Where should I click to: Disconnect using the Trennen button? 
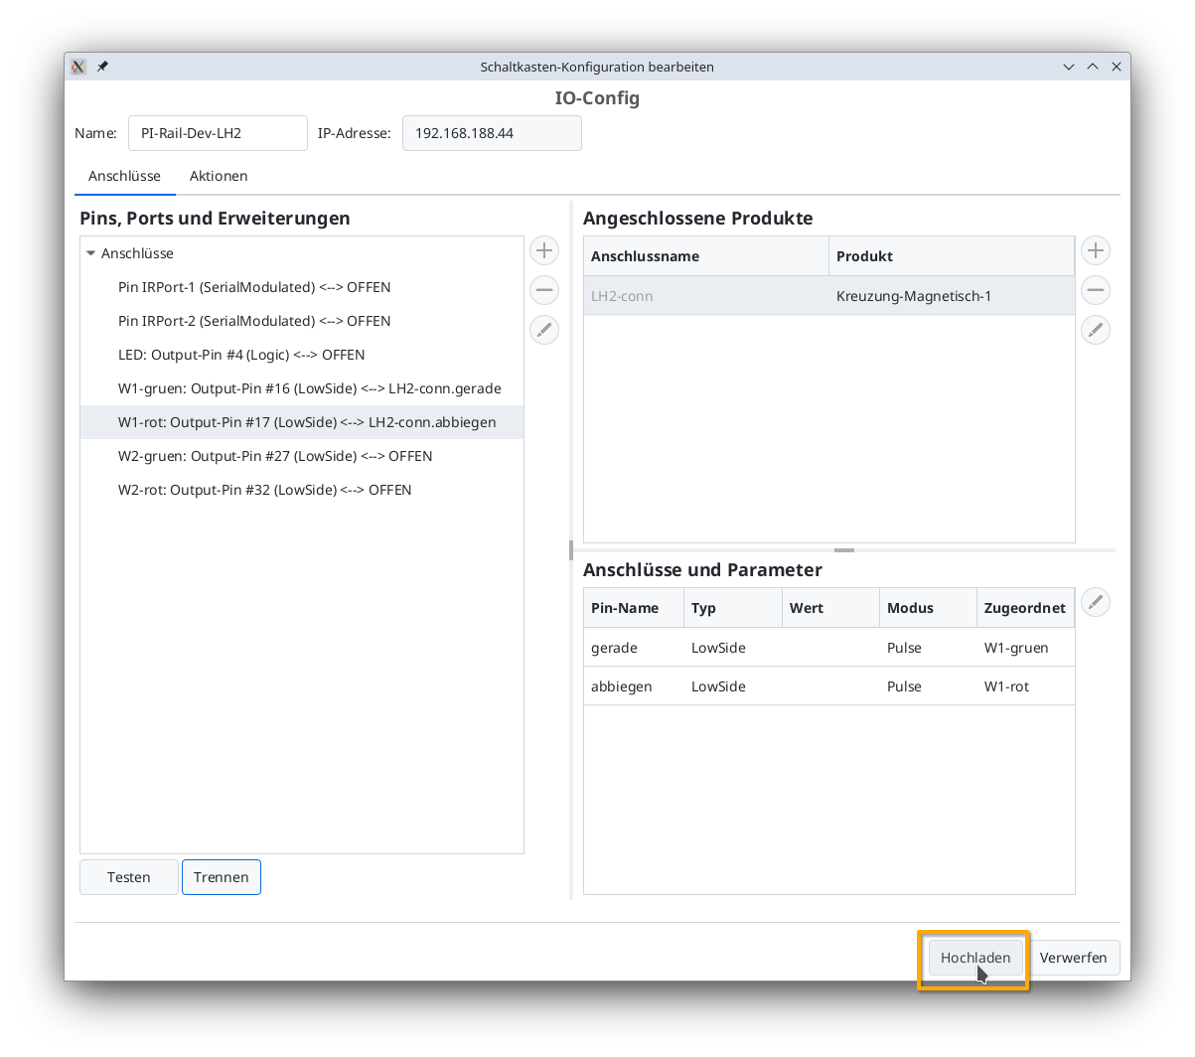point(221,877)
